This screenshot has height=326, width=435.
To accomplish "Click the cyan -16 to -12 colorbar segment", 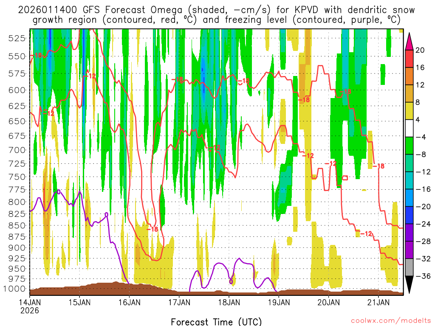I will point(409,180).
